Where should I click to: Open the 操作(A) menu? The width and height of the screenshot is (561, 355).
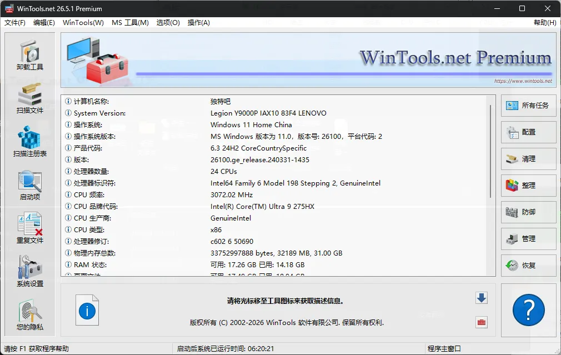point(198,23)
